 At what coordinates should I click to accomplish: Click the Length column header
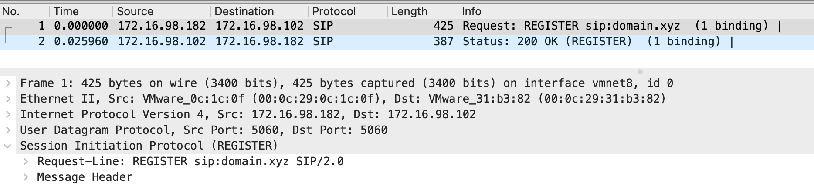[422, 11]
